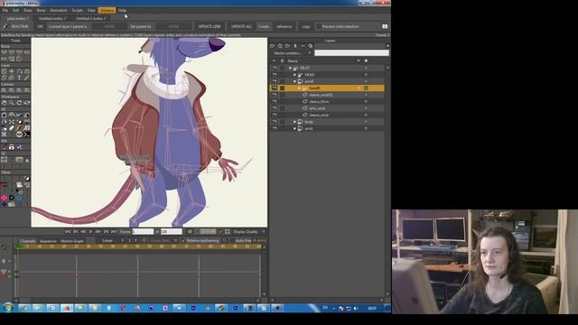
Task: Toggle the REALTIME option
Action: [20, 26]
